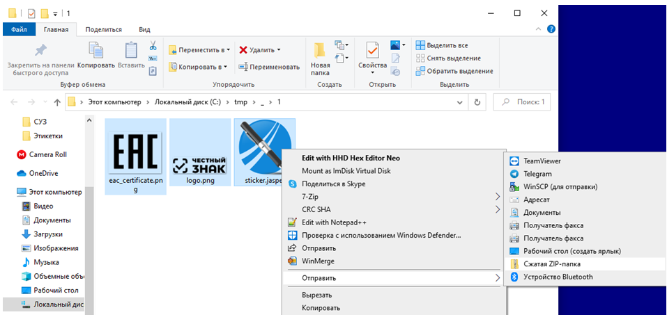Click Снять выделение in the ribbon
Screen dimensions: 667x317
coord(448,58)
